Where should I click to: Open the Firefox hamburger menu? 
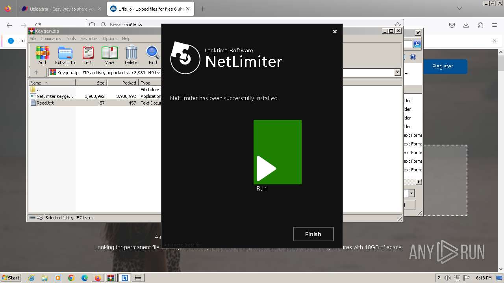(495, 25)
